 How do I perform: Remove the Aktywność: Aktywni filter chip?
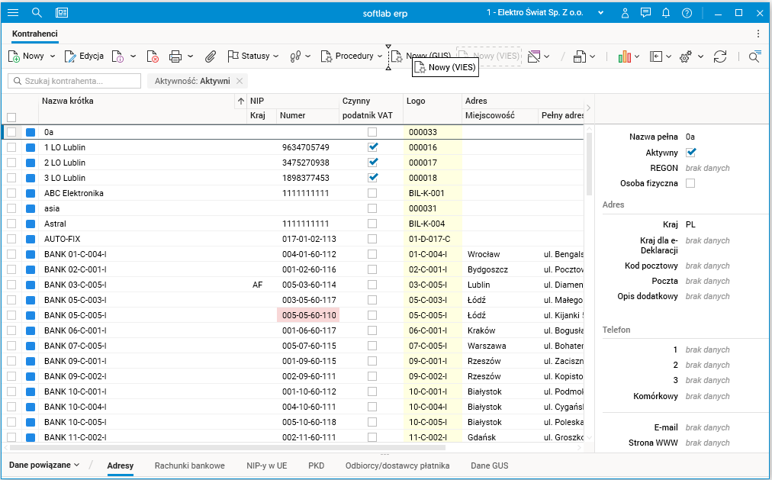point(240,81)
